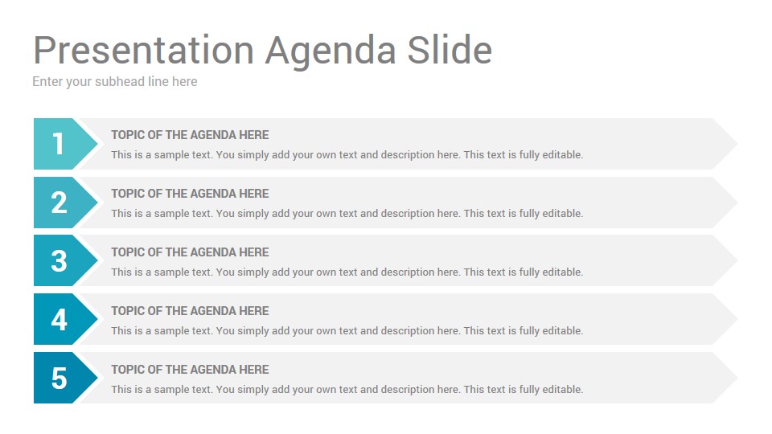Select the sample description text in row 1
Image resolution: width=772 pixels, height=434 pixels.
[x=347, y=155]
